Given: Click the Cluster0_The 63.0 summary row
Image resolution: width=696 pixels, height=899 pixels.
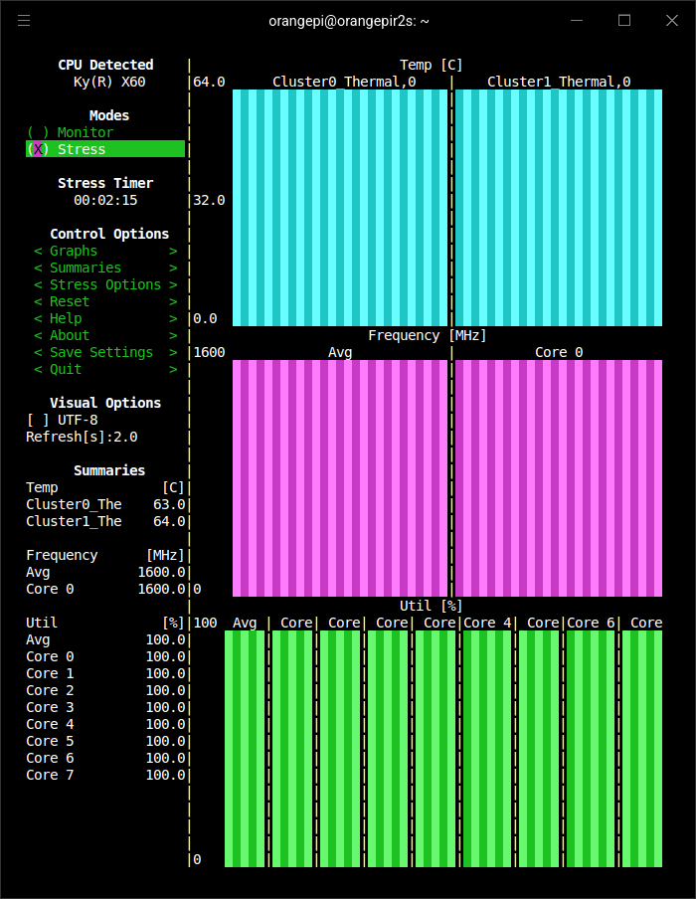Looking at the screenshot, I should tap(105, 504).
